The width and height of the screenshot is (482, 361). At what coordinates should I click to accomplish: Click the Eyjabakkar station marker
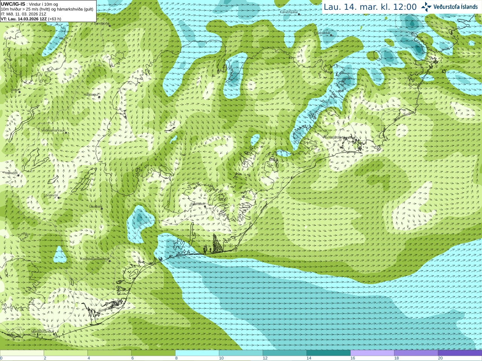coord(331,35)
